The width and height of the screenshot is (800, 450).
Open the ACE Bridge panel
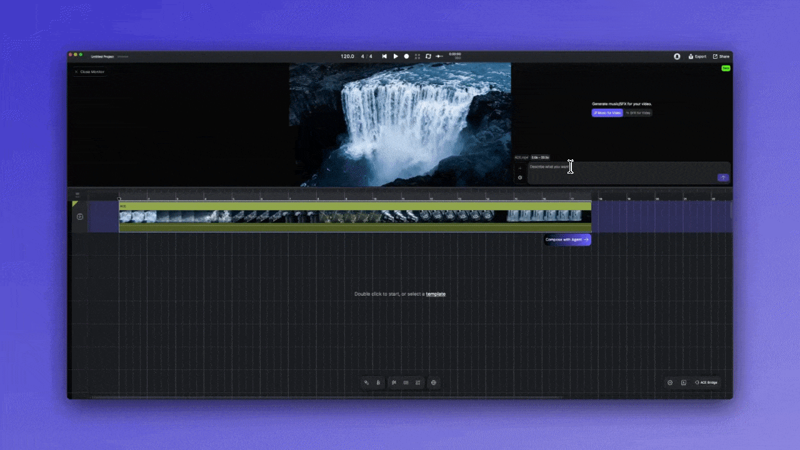(706, 382)
